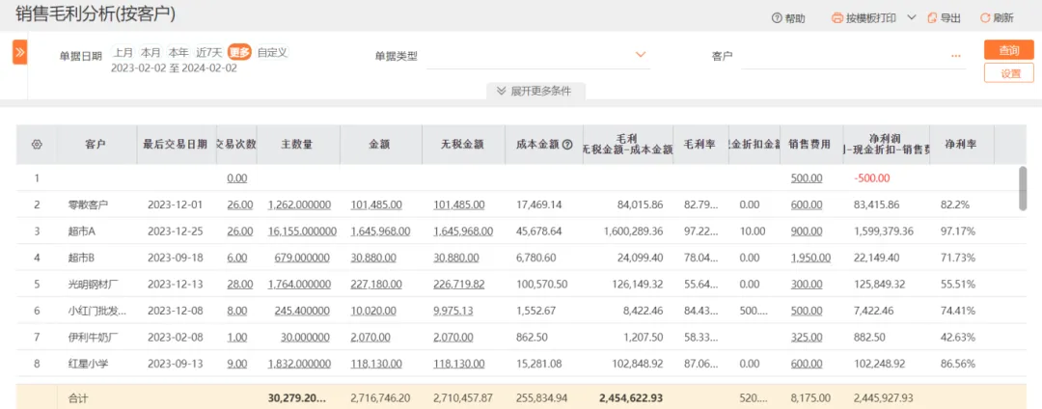Open the table column settings gear
The image size is (1042, 409).
click(37, 144)
